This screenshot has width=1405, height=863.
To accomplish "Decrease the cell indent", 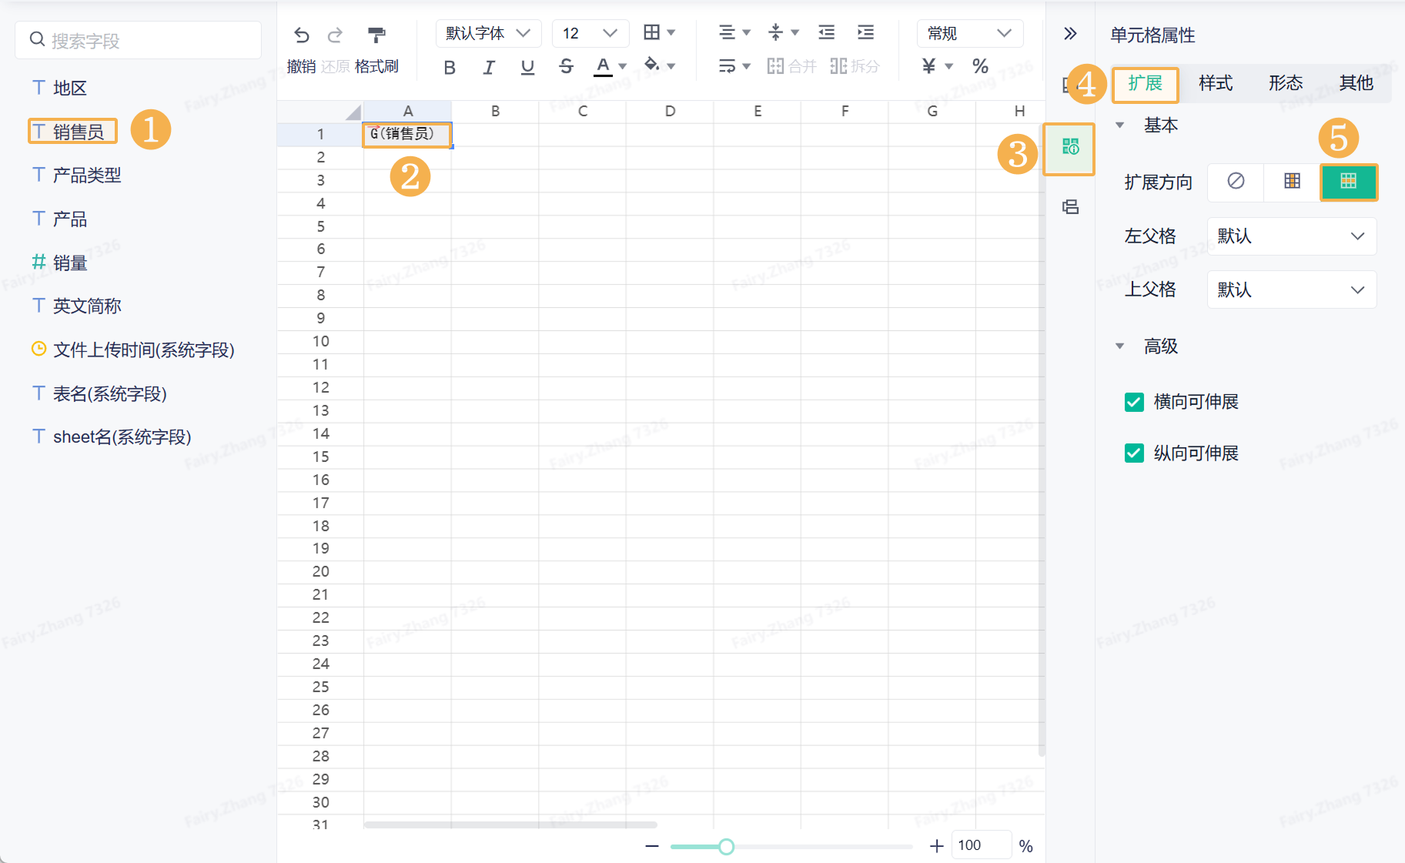I will click(826, 32).
